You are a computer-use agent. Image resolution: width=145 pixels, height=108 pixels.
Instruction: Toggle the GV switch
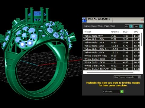coord(129,26)
